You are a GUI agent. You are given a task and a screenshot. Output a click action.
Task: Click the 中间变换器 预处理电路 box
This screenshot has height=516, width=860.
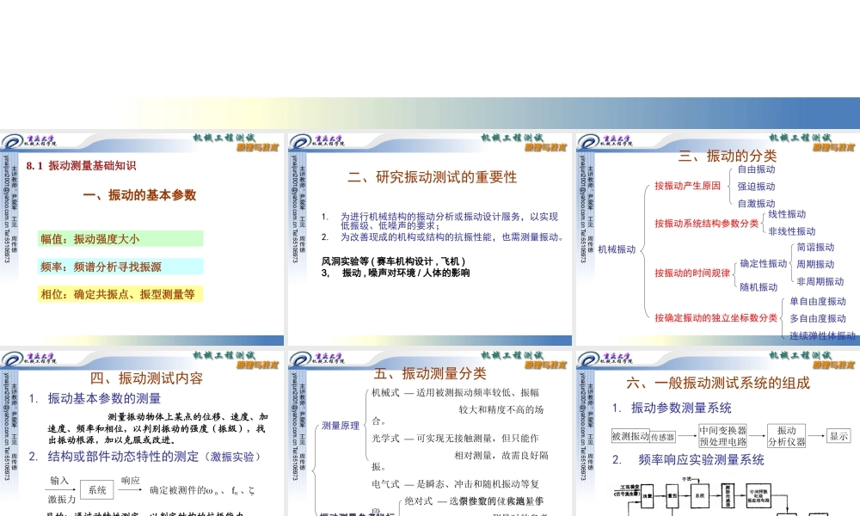coord(723,436)
